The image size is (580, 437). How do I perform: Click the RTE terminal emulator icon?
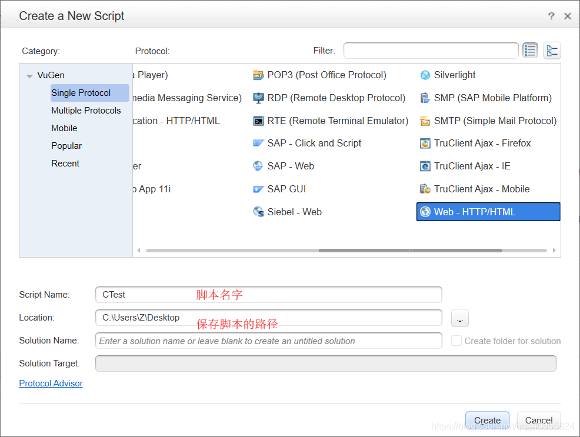pos(258,121)
